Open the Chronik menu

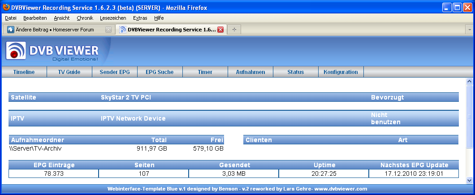click(85, 18)
